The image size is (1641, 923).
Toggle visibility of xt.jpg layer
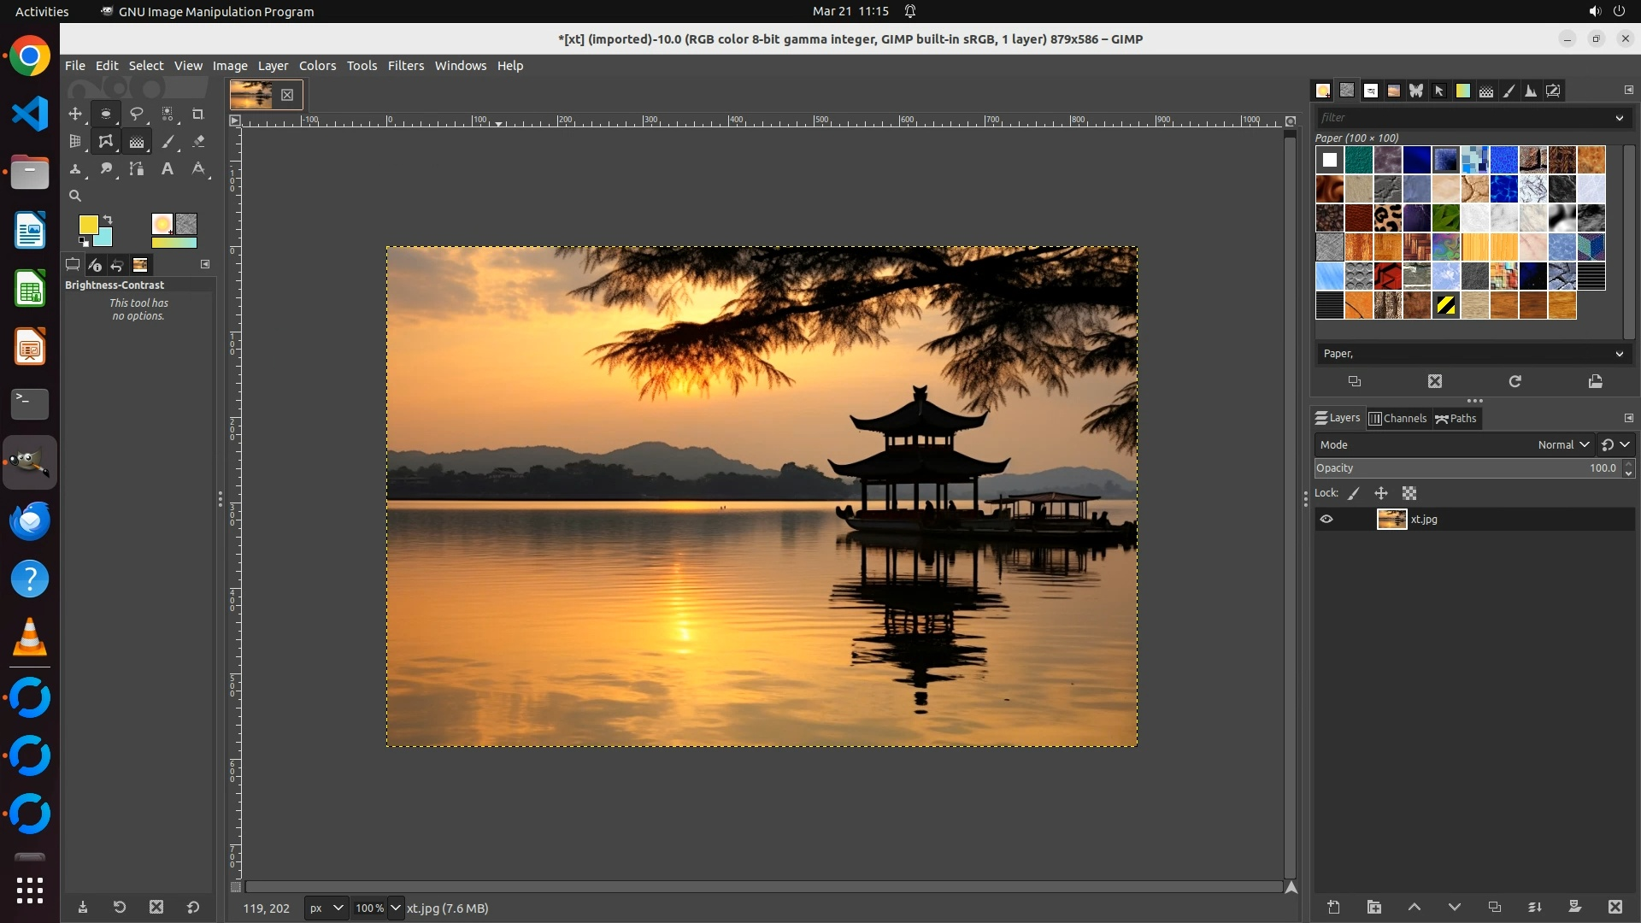(1326, 519)
